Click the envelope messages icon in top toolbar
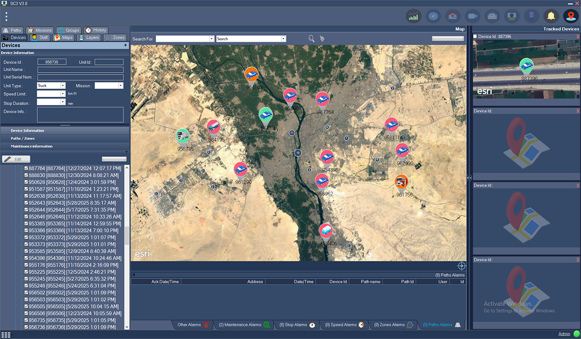This screenshot has width=581, height=339. point(492,16)
